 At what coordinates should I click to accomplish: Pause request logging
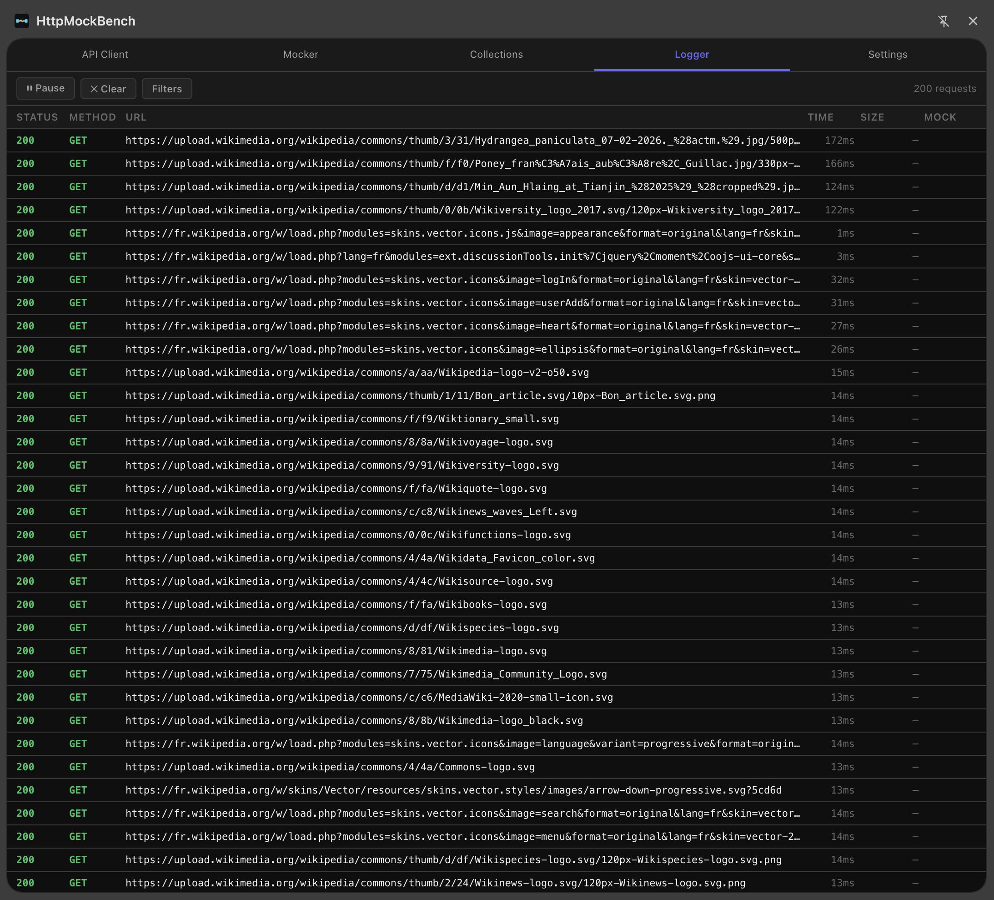coord(45,88)
